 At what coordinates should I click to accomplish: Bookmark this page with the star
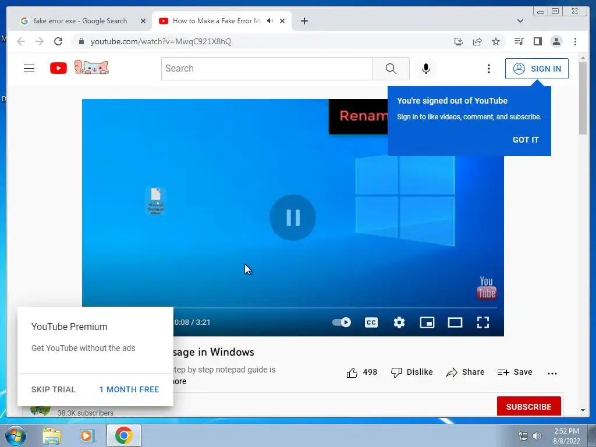pos(496,41)
